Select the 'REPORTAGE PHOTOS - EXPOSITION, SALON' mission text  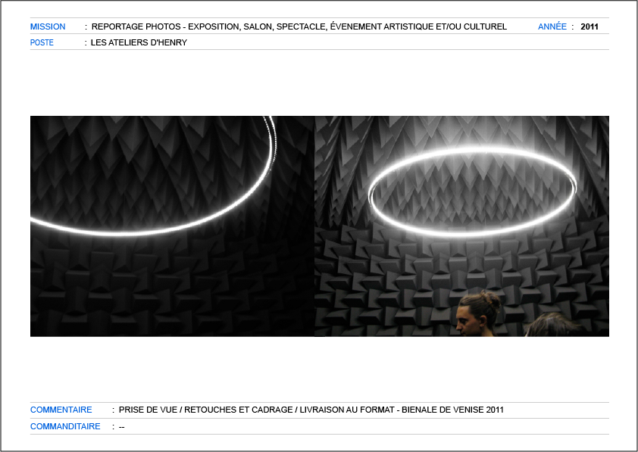tap(299, 26)
